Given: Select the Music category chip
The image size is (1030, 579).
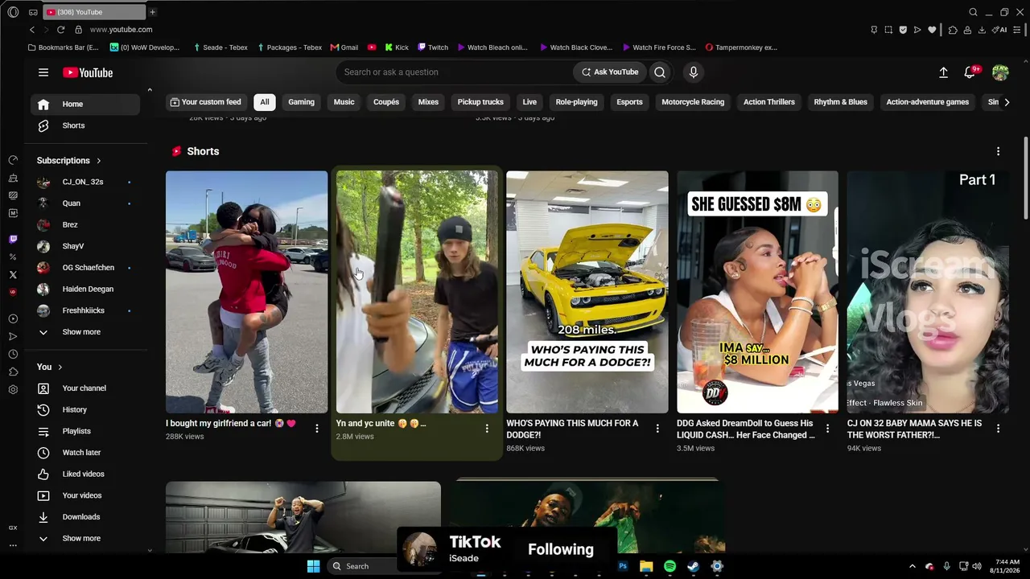Looking at the screenshot, I should (344, 102).
